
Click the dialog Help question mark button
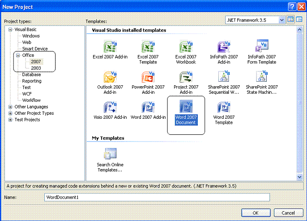click(x=292, y=7)
